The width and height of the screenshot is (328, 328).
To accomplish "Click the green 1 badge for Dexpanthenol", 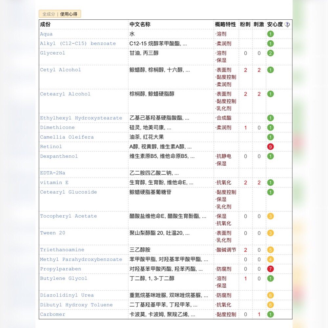I will coord(270,156).
